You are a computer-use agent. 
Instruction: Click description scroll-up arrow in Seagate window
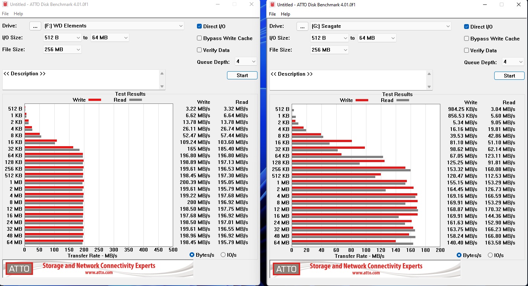coord(429,74)
